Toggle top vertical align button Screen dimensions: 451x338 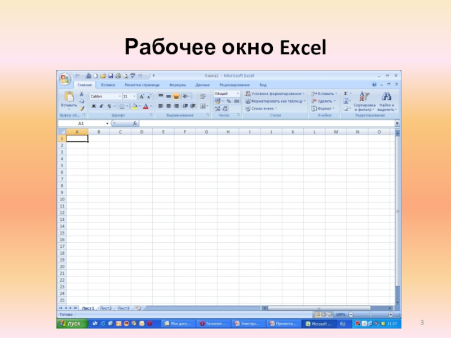point(161,96)
